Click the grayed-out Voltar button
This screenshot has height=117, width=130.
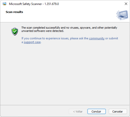tap(78, 111)
